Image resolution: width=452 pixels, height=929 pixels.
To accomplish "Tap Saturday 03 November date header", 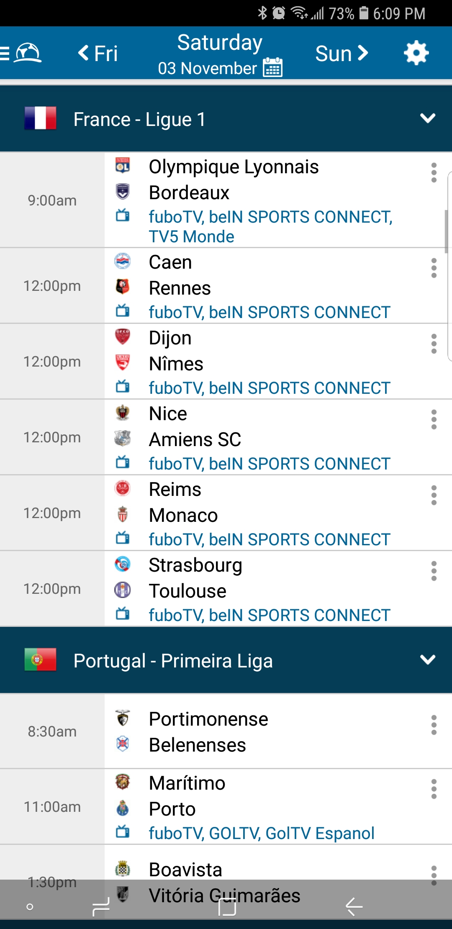I will (x=219, y=43).
